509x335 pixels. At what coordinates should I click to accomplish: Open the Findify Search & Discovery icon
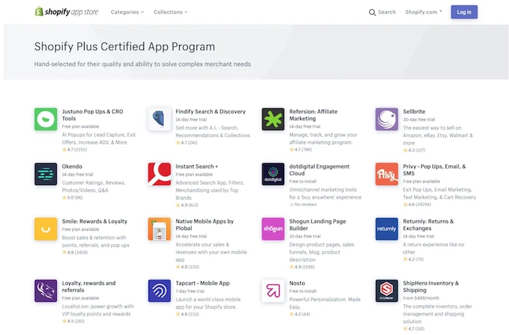click(x=159, y=120)
